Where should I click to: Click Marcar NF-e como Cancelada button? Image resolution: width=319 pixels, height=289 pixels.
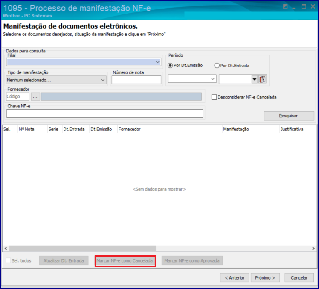tap(125, 260)
